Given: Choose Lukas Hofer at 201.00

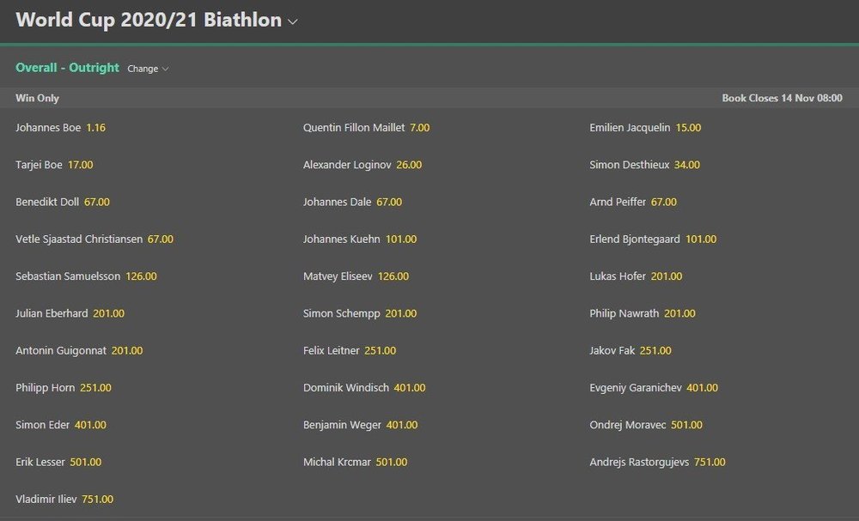Looking at the screenshot, I should pyautogui.click(x=666, y=276).
